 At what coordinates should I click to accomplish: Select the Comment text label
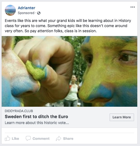[41, 139]
